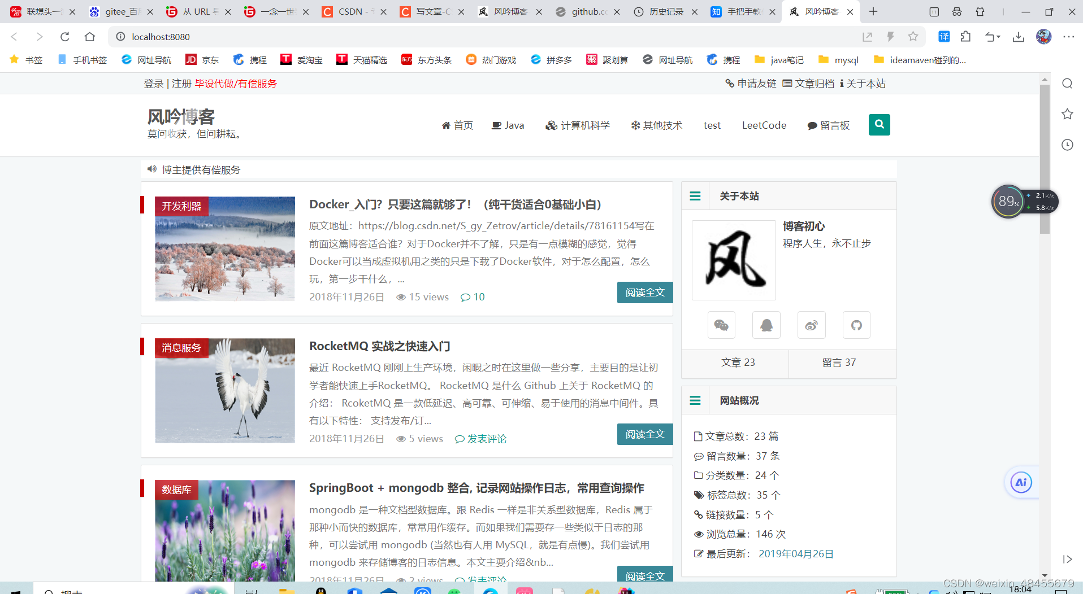Open the QQ contact icon
Screen dimensions: 1083x594
point(766,325)
